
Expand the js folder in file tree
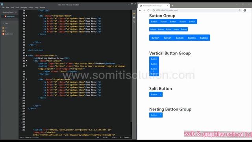(4, 31)
